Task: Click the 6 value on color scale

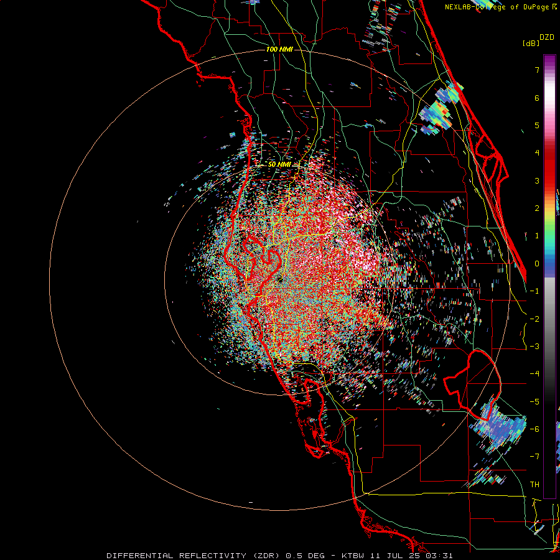Action: 537,98
